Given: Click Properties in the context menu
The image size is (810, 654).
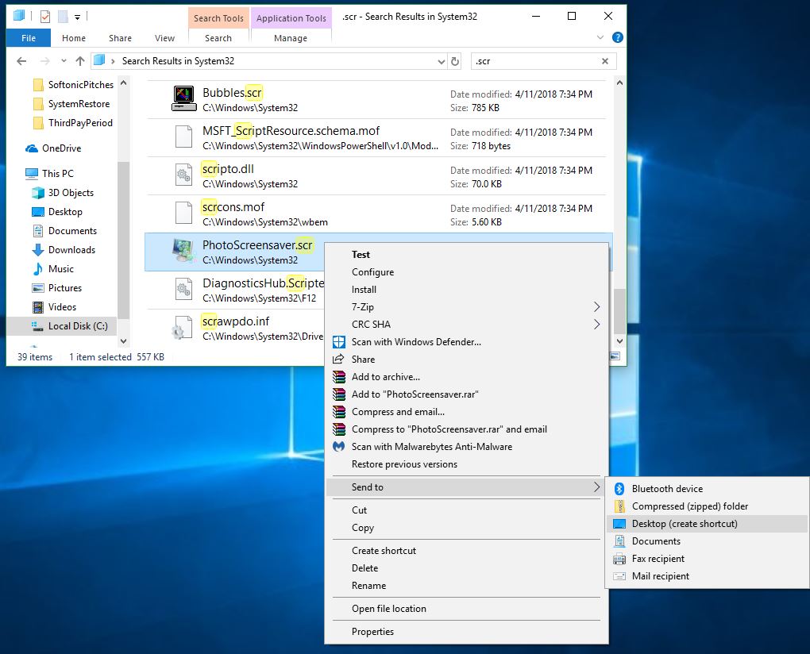Looking at the screenshot, I should click(x=372, y=632).
